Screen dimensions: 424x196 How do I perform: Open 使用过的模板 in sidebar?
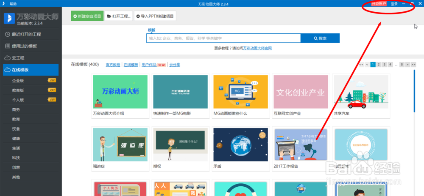(31, 46)
